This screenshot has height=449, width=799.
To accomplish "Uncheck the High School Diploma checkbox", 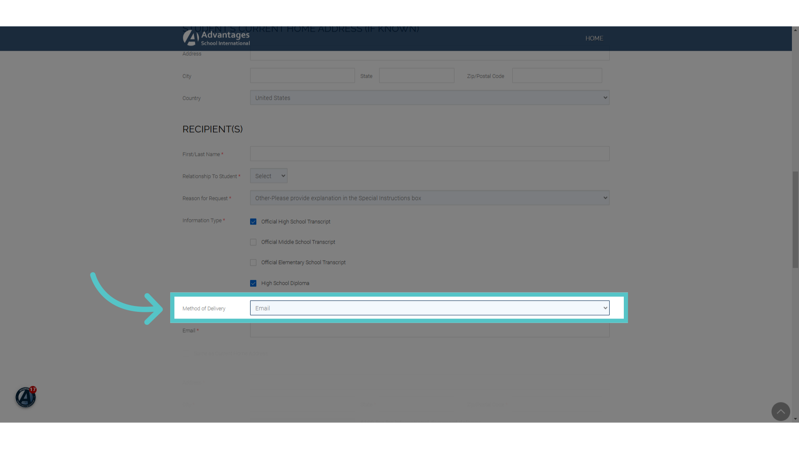I will (253, 283).
